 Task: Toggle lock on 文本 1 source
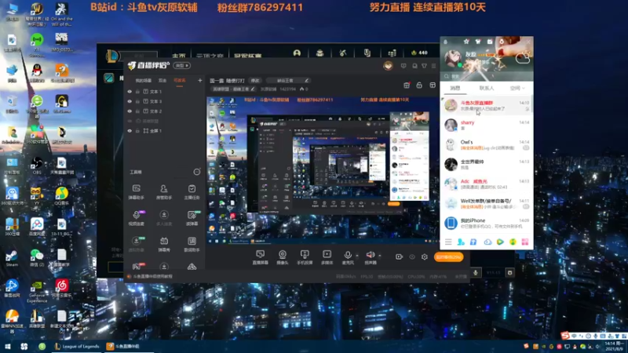137,92
